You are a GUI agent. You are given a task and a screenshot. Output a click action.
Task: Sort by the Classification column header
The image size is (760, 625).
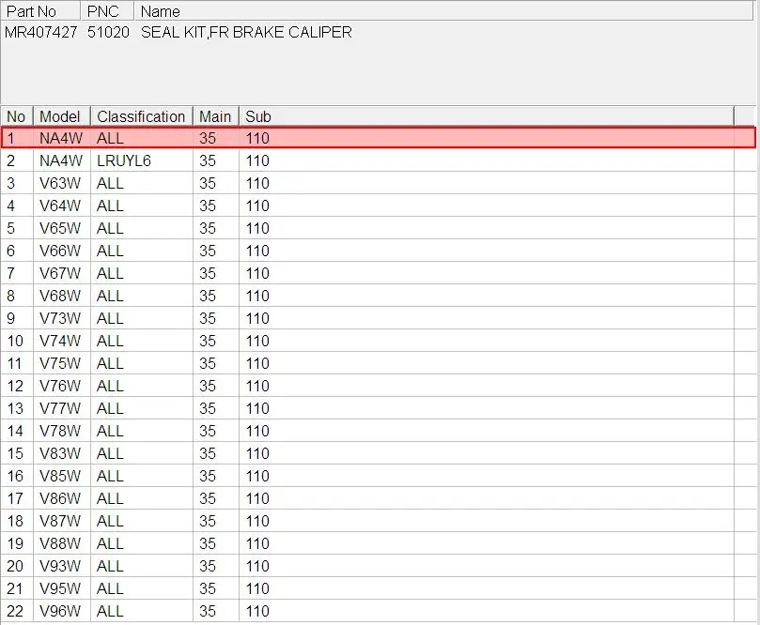(x=142, y=116)
